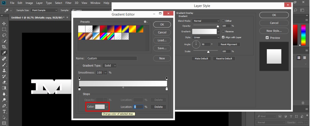
Task: Select the Brush tool
Action: coord(4,64)
